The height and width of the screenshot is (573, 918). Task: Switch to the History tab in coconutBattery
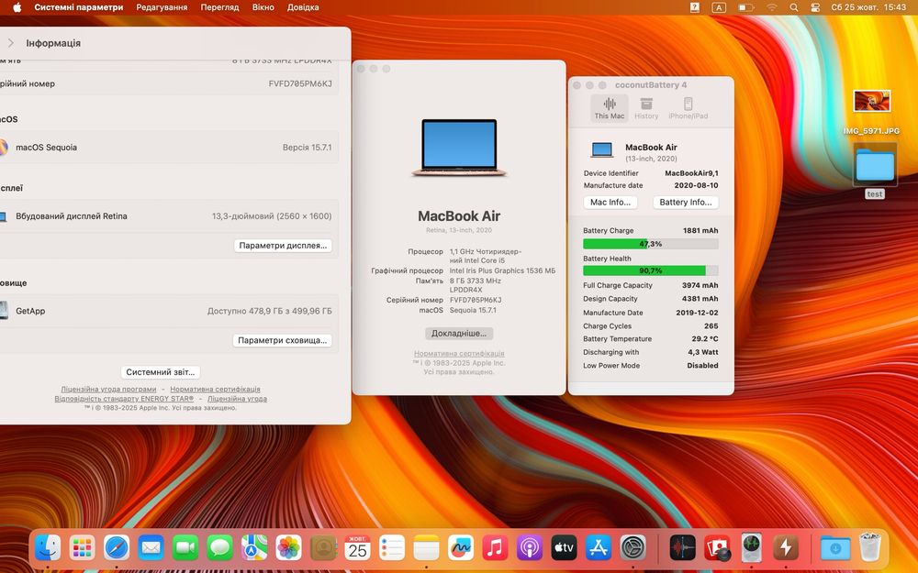coord(646,109)
